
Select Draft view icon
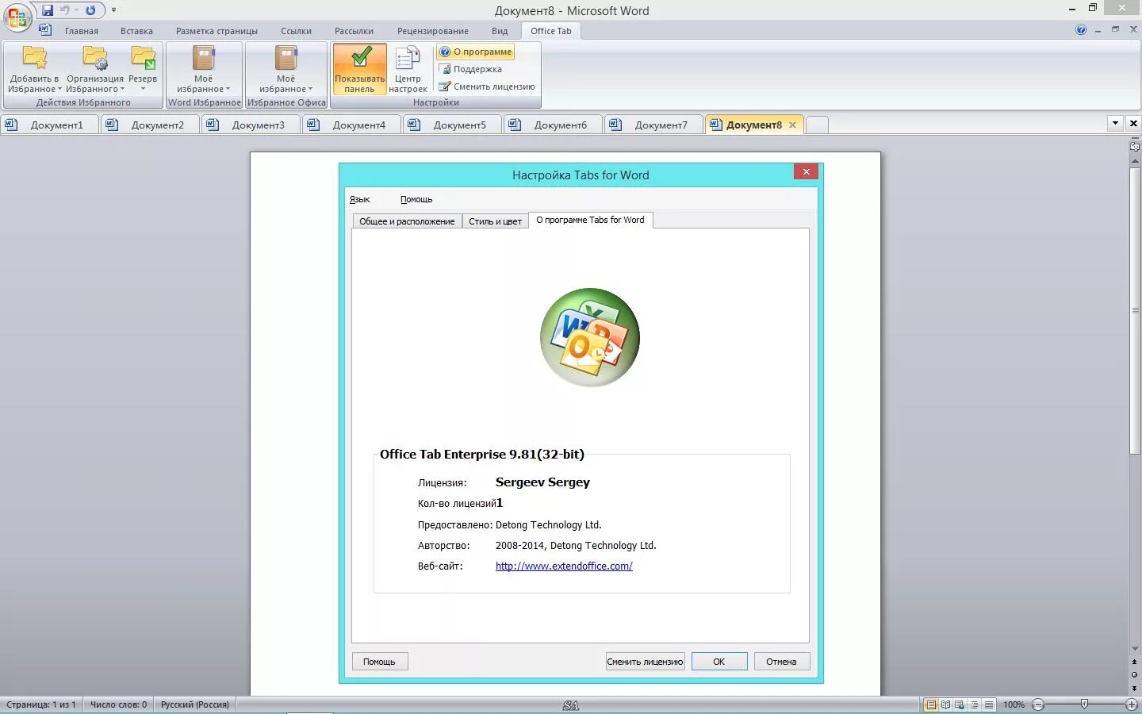pos(989,704)
